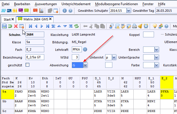Click the green refresh arrows icon
The width and height of the screenshot is (177, 114).
[x=76, y=26]
